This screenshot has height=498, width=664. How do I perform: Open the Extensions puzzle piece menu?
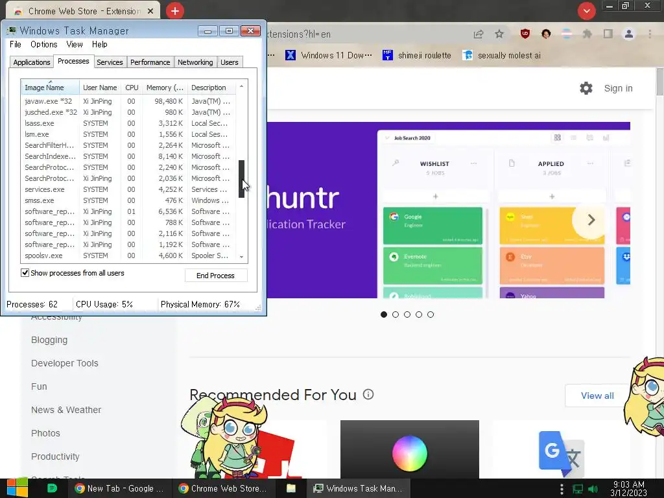(587, 34)
